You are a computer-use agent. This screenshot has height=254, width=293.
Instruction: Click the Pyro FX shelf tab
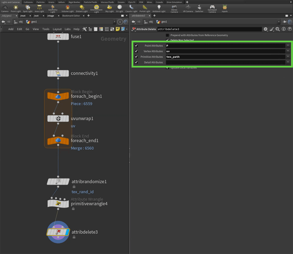click(x=132, y=2)
